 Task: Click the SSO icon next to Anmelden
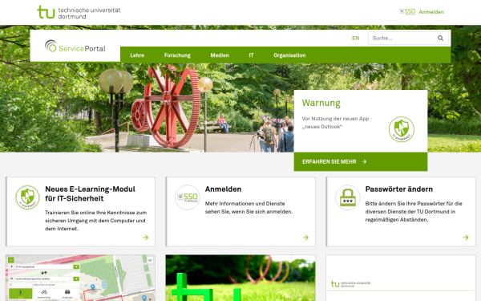pos(407,12)
